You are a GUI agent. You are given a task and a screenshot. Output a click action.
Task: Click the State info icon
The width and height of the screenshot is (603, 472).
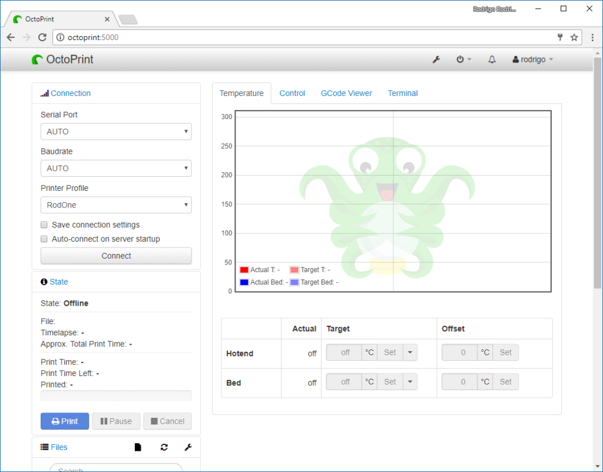44,282
